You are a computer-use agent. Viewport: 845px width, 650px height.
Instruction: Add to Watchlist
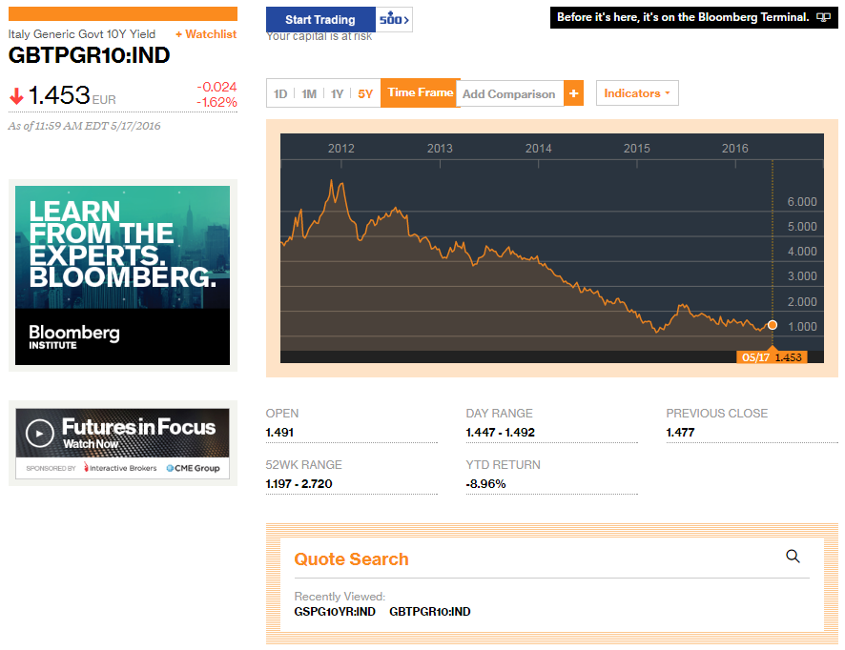[x=206, y=34]
